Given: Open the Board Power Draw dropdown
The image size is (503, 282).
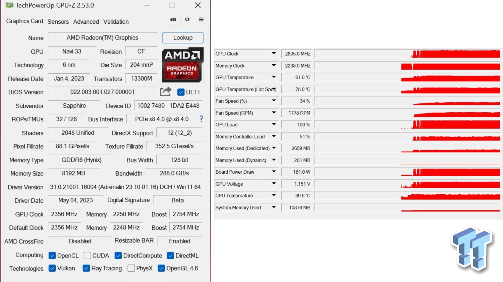Looking at the screenshot, I should (274, 172).
